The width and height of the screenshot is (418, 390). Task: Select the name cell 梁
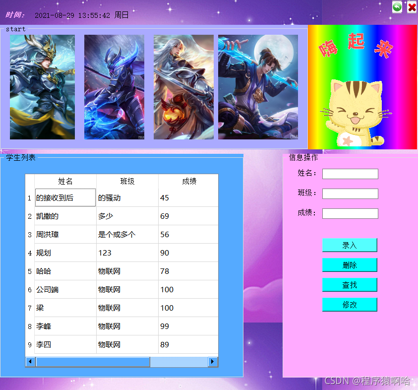point(65,308)
